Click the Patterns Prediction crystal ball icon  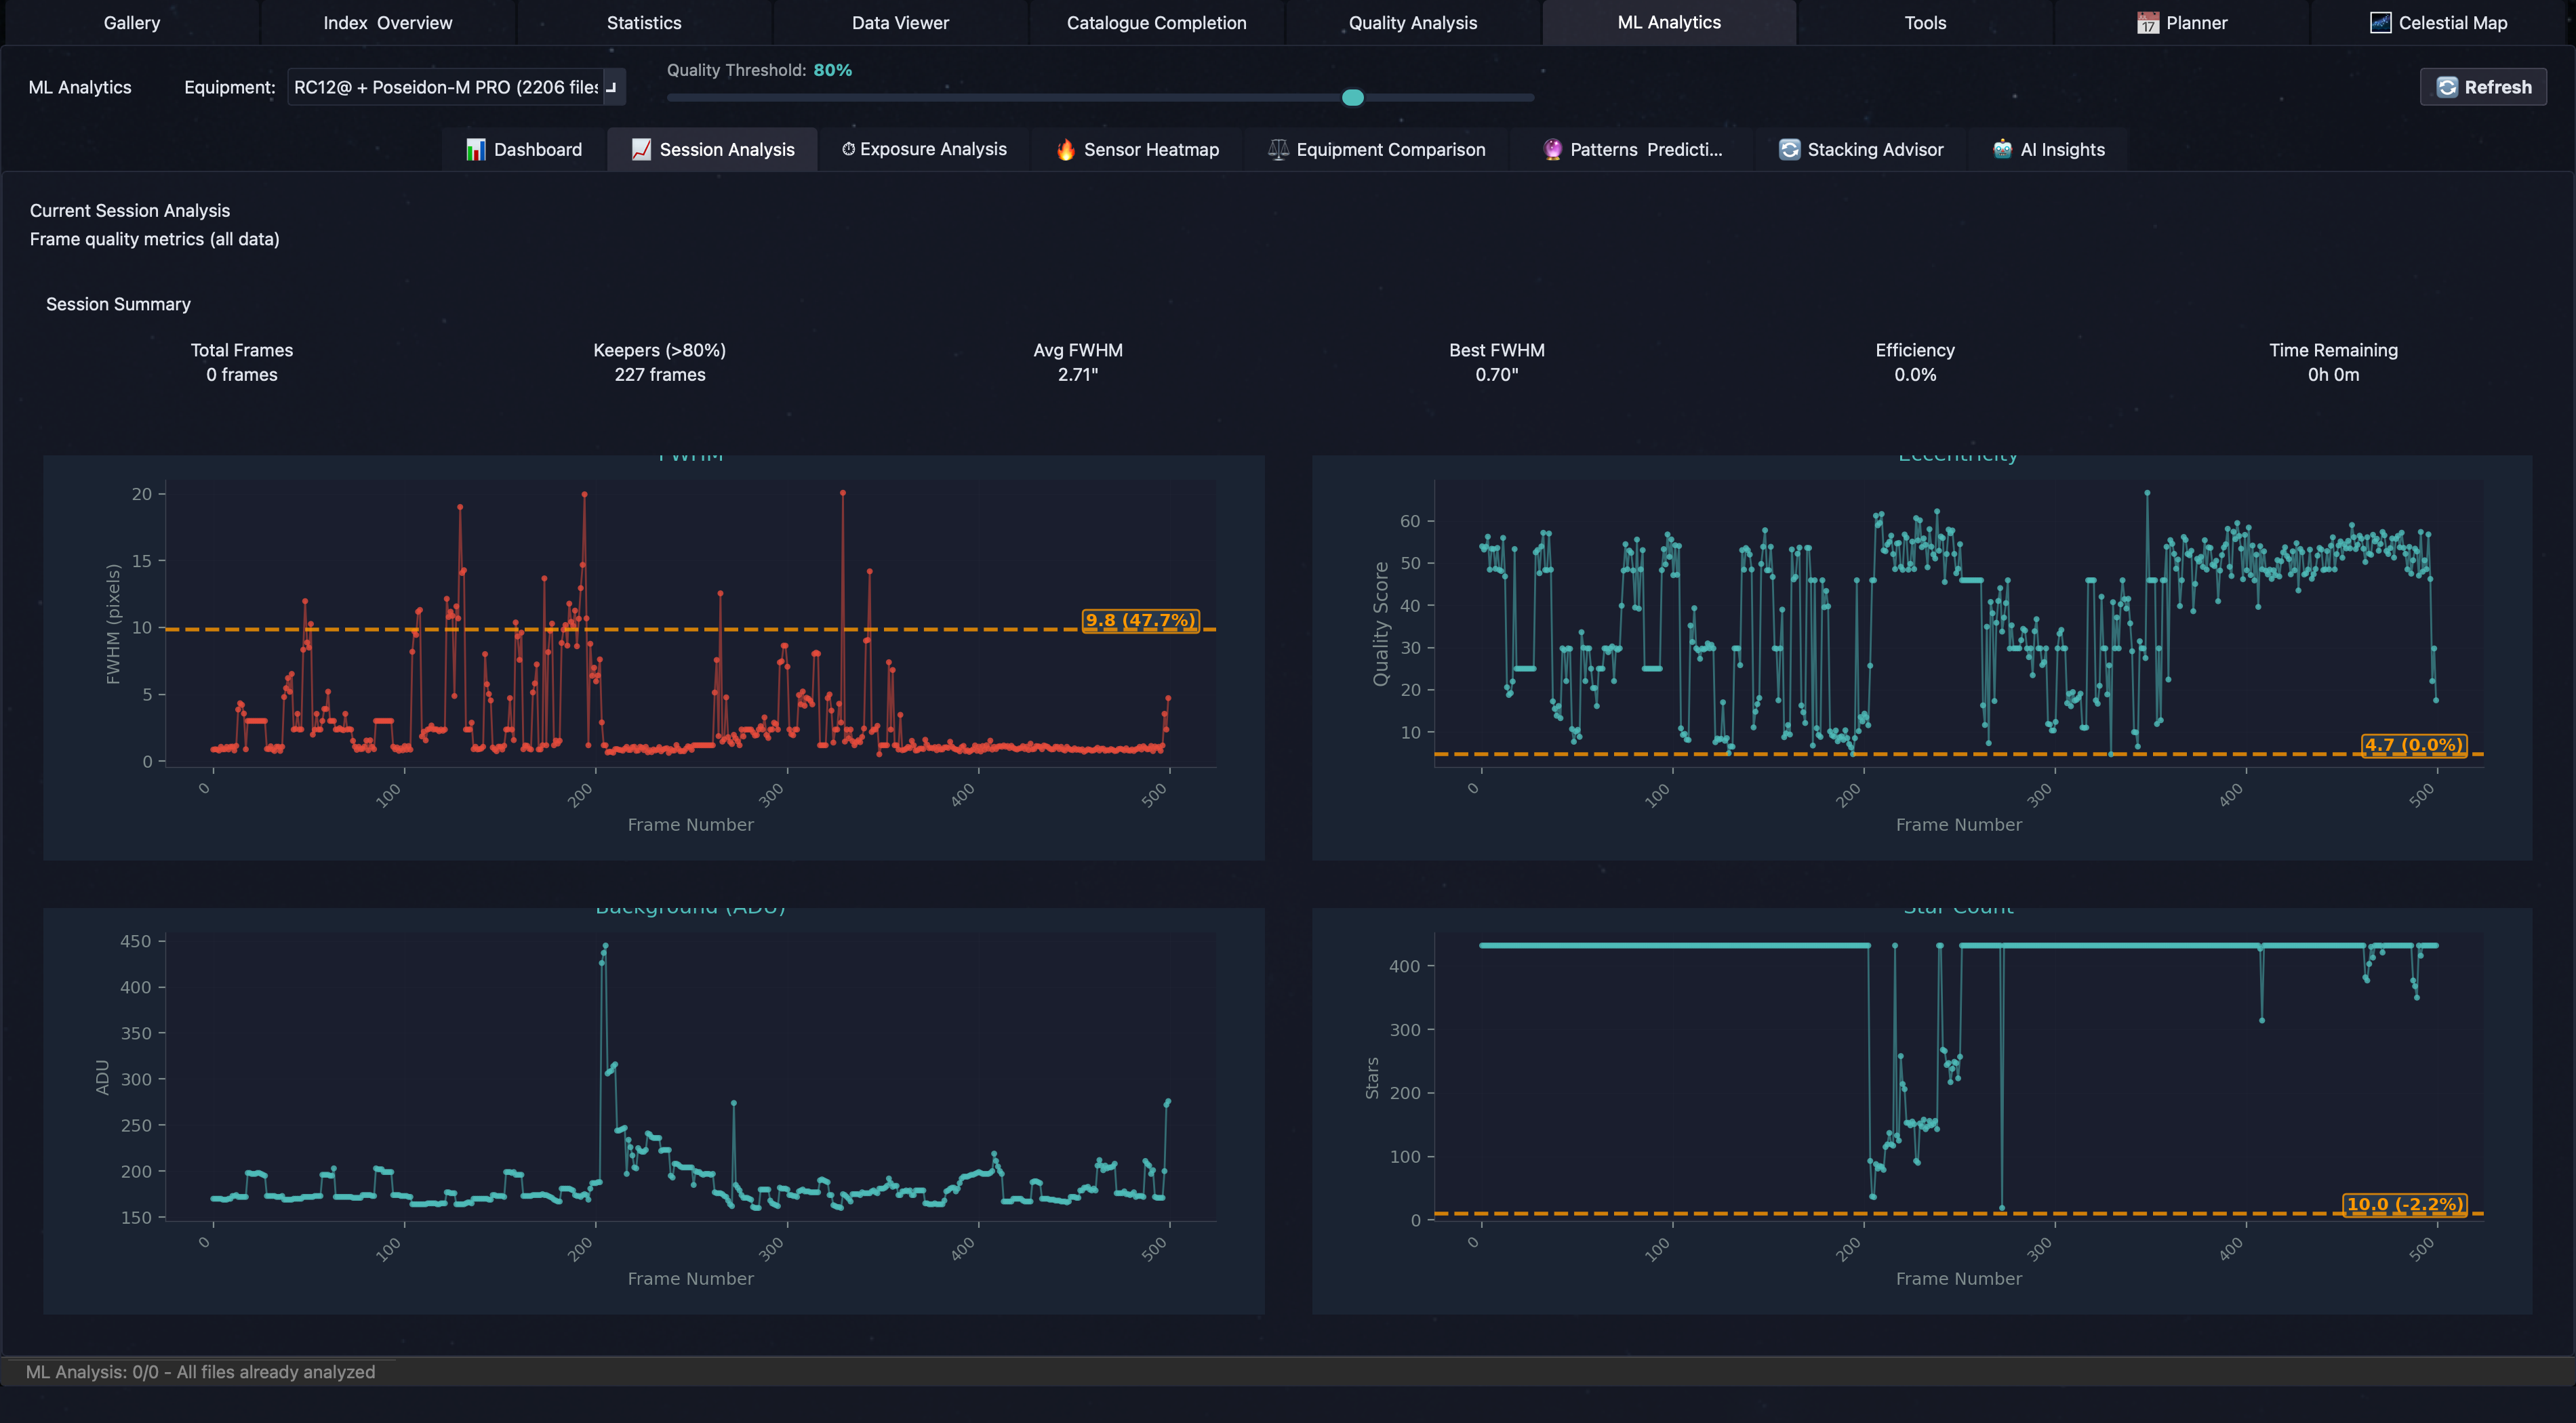click(x=1552, y=150)
